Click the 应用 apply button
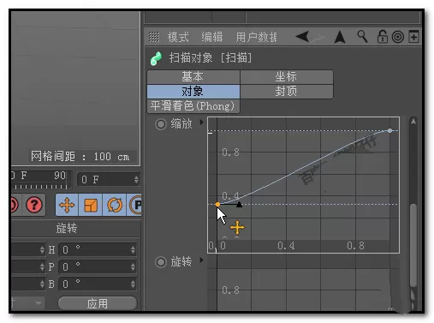This screenshot has width=434, height=323. 98,303
